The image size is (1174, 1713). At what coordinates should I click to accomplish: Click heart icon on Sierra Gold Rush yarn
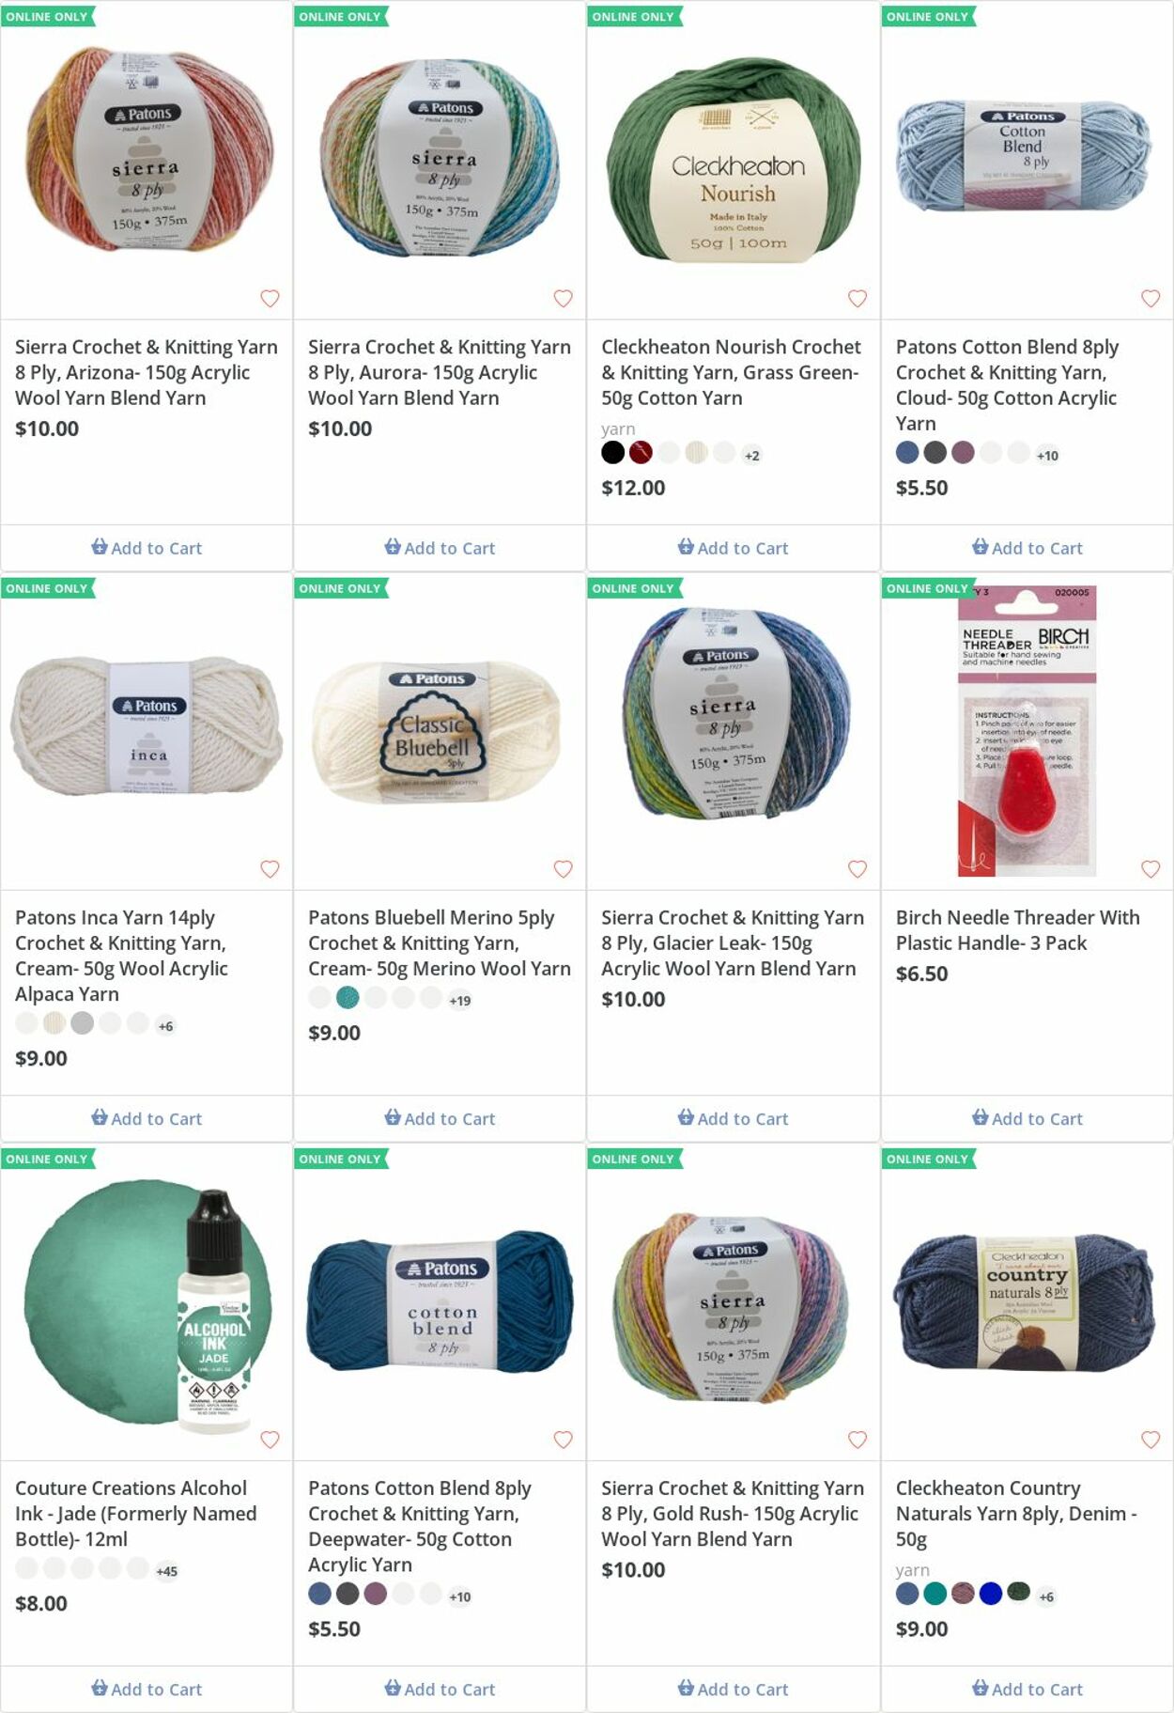tap(857, 1440)
